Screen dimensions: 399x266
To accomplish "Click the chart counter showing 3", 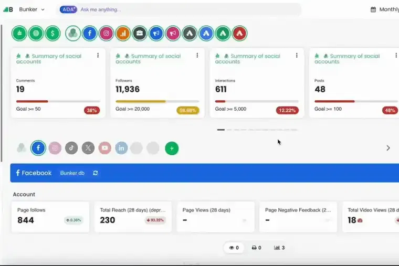I will point(279,248).
